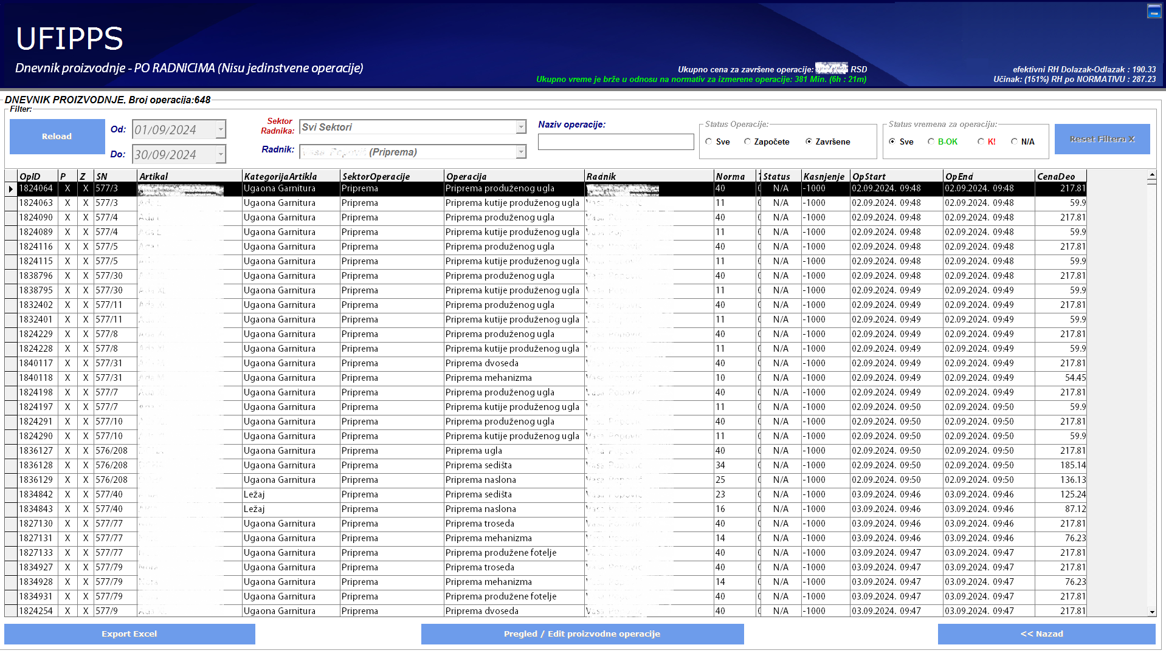Click the Status column header
1166x656 pixels.
point(781,176)
